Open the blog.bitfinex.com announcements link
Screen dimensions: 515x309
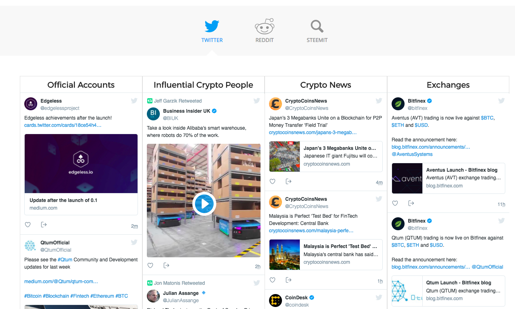click(430, 147)
